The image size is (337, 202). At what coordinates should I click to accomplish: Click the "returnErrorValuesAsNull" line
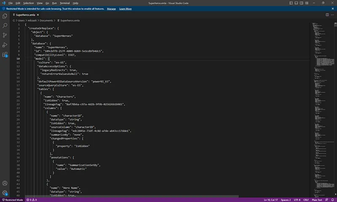[64, 74]
